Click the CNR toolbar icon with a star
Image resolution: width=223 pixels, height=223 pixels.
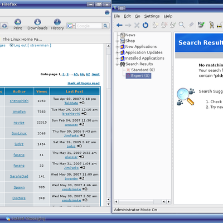(155, 25)
